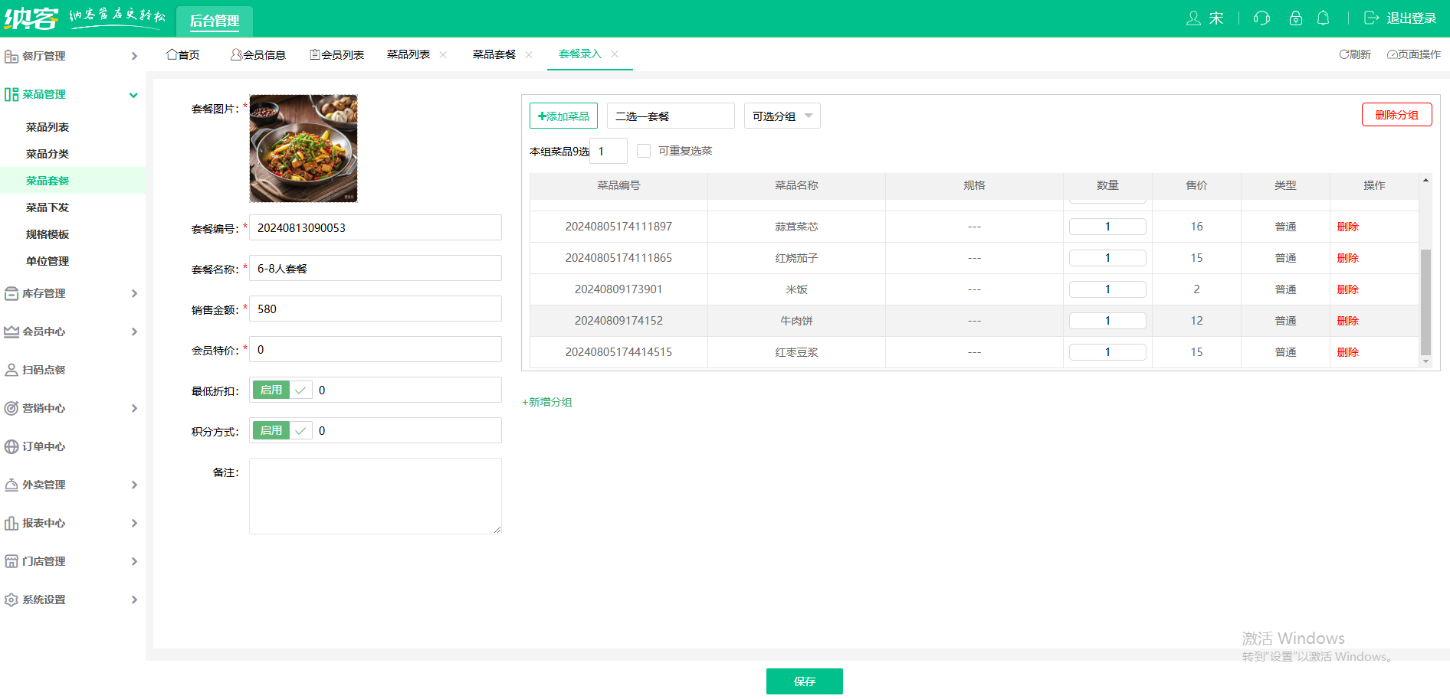Toggle the 最低折扣 enable switch

pos(281,390)
